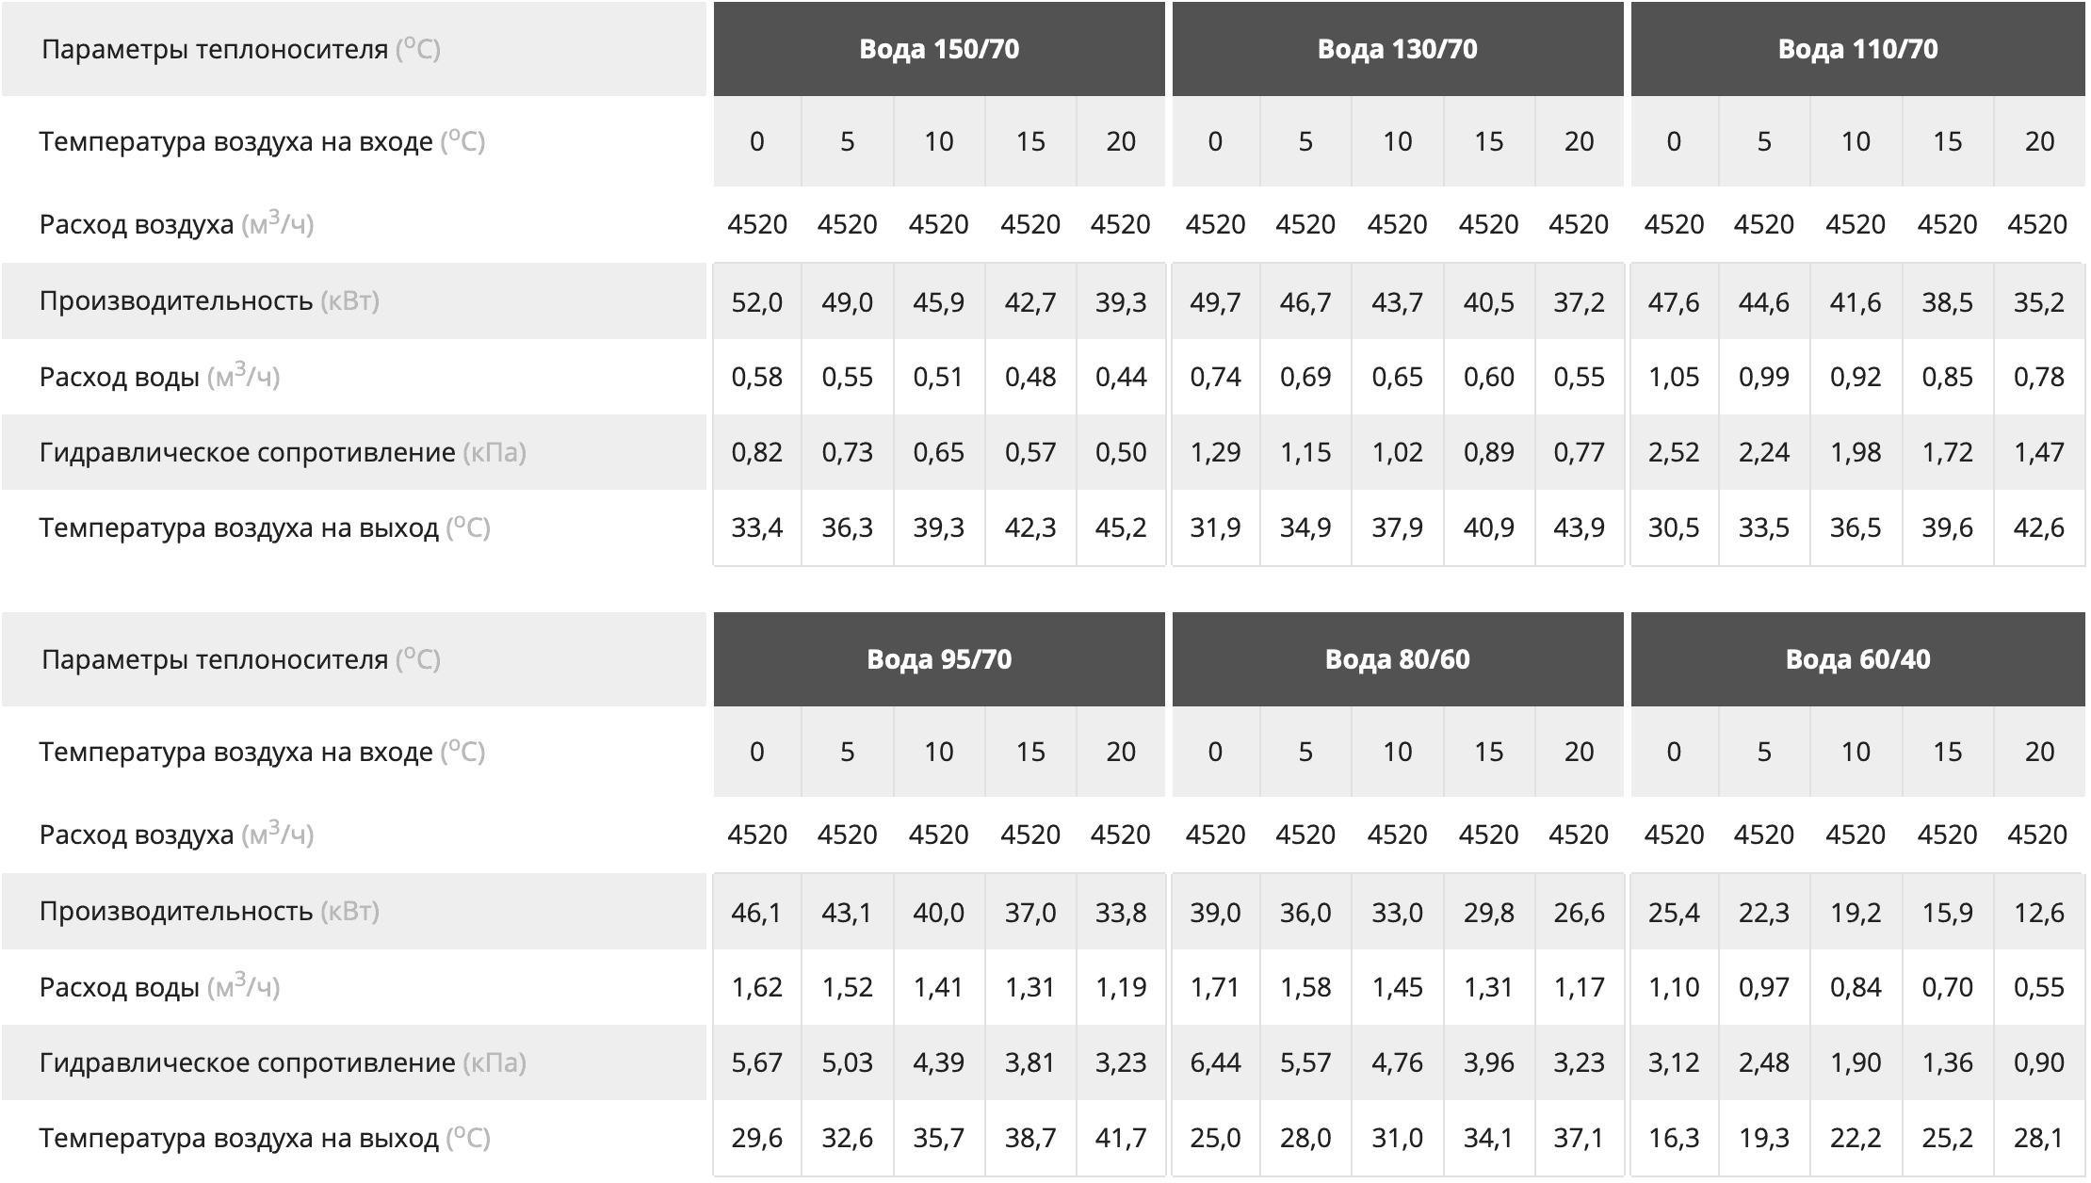Screen dimensions: 2091x1183
Task: Select the Вода 60/40 header
Action: [1857, 659]
